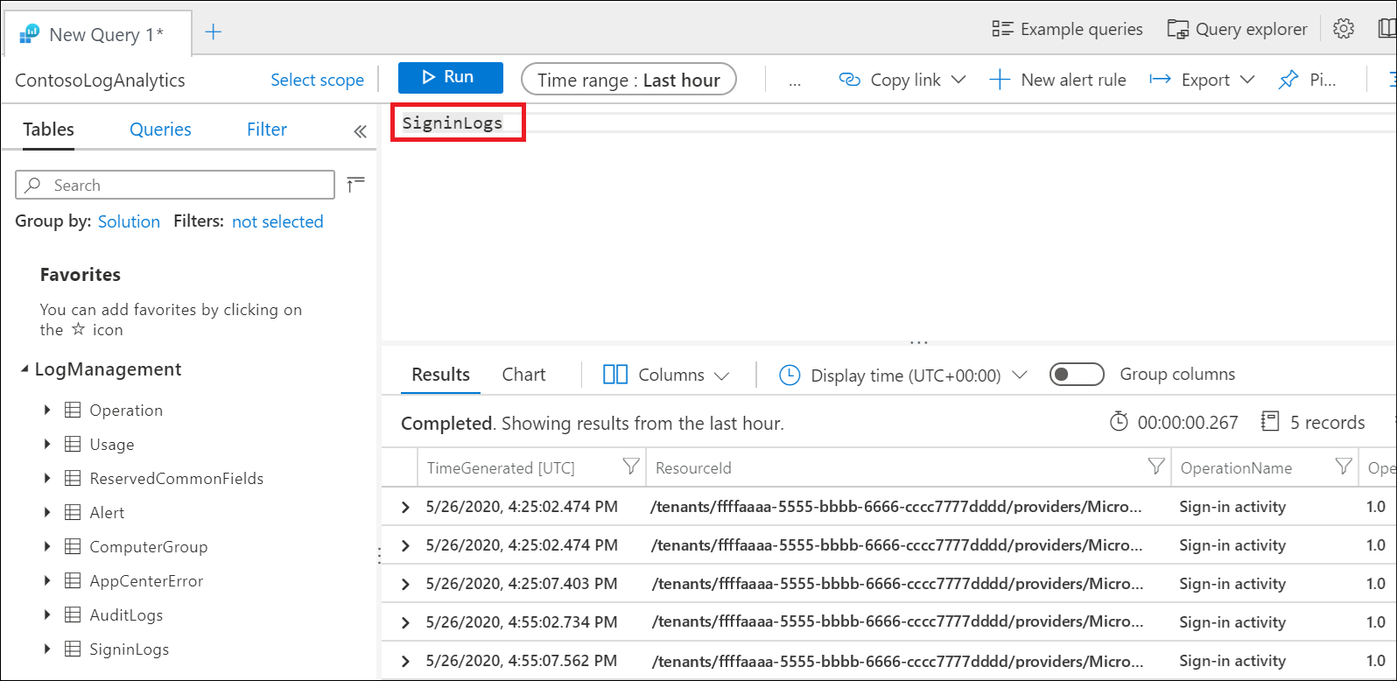Click the Example queries icon
This screenshot has width=1397, height=681.
tap(1001, 29)
